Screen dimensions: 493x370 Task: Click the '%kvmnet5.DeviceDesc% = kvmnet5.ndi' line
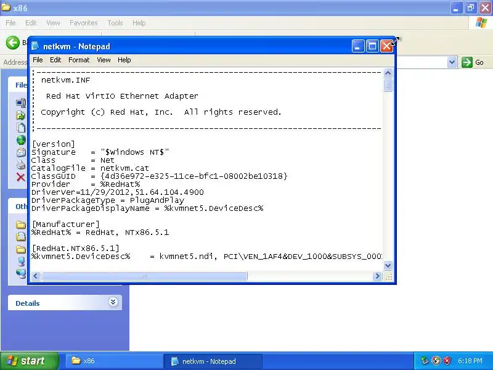point(206,257)
